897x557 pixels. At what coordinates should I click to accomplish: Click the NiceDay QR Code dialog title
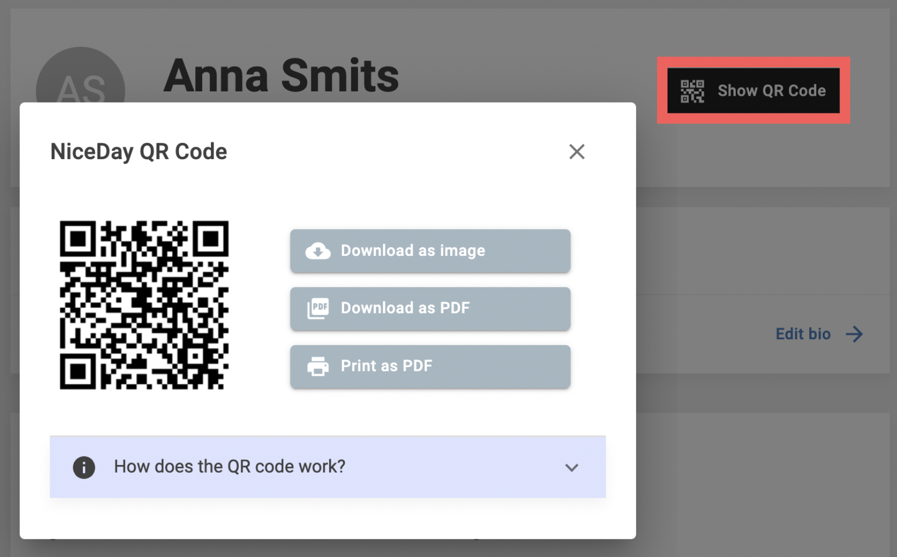[139, 152]
